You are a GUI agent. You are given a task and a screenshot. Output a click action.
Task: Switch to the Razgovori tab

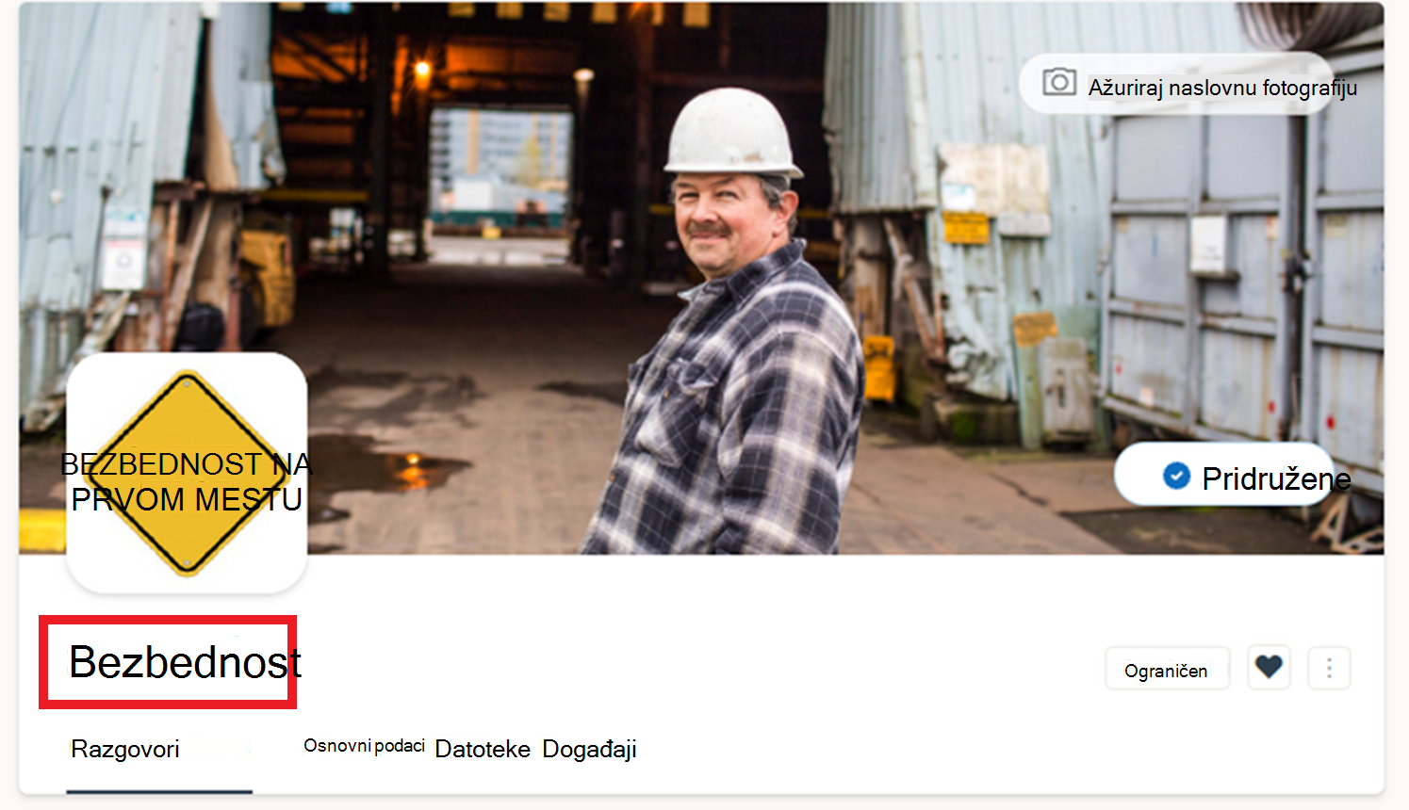pos(125,749)
